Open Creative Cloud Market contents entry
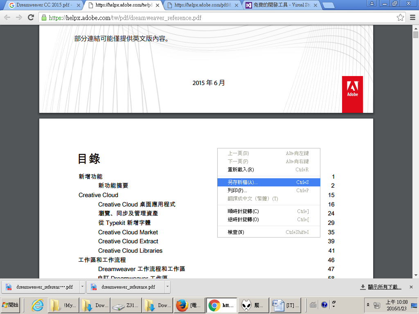 point(128,232)
